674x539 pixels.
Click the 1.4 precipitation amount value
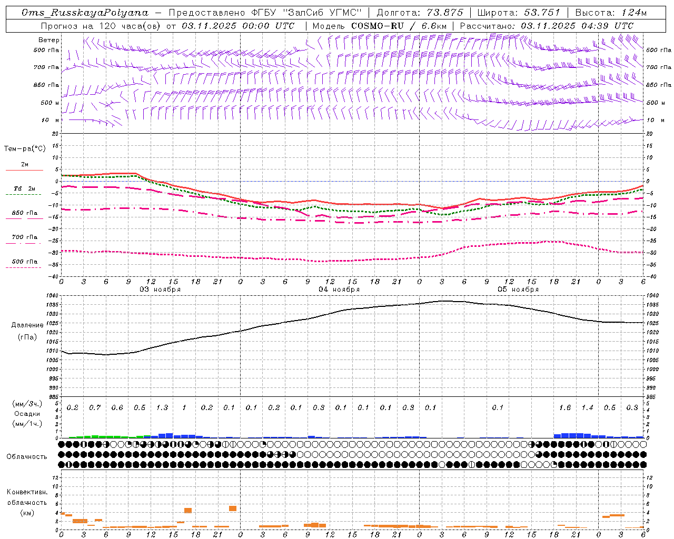pos(587,408)
